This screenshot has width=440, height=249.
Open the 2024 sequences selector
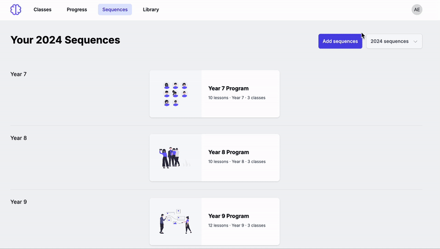pos(394,41)
